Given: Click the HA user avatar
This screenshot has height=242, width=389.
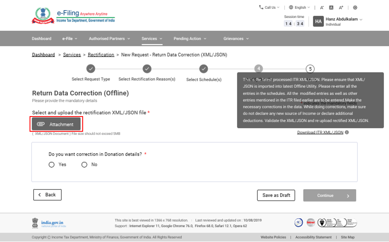Looking at the screenshot, I should click(x=318, y=21).
